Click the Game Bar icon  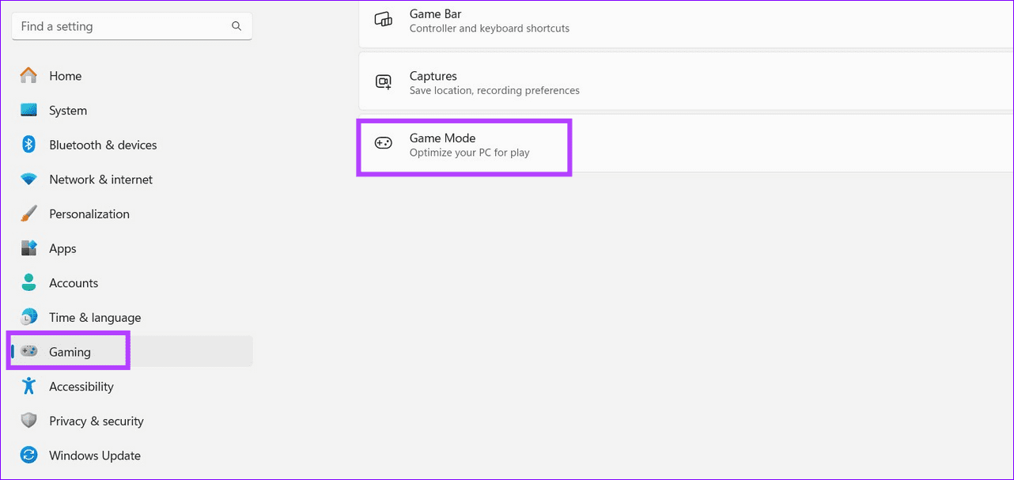384,19
